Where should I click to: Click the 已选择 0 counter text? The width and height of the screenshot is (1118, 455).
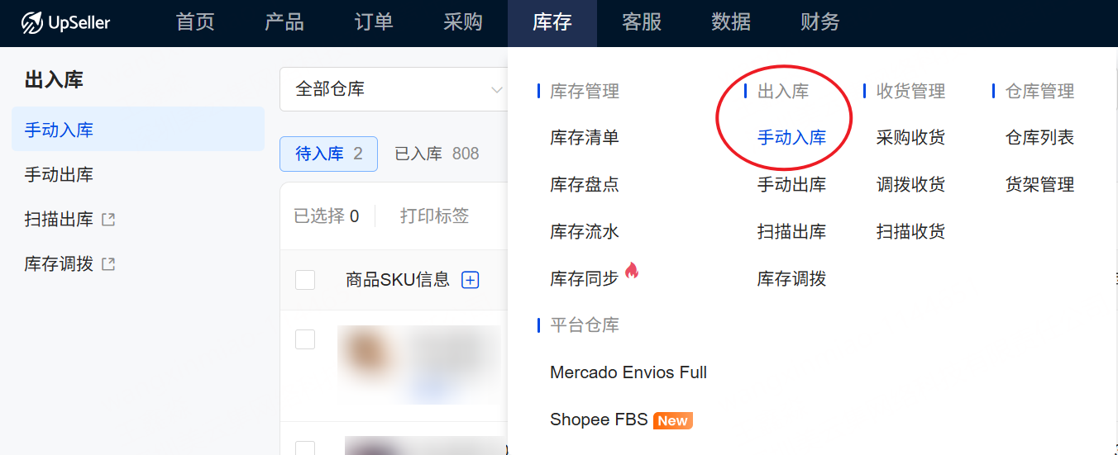tap(327, 216)
